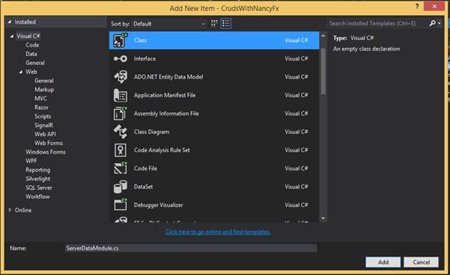The height and width of the screenshot is (275, 450).
Task: Open the Sort by Default dropdown
Action: (169, 24)
